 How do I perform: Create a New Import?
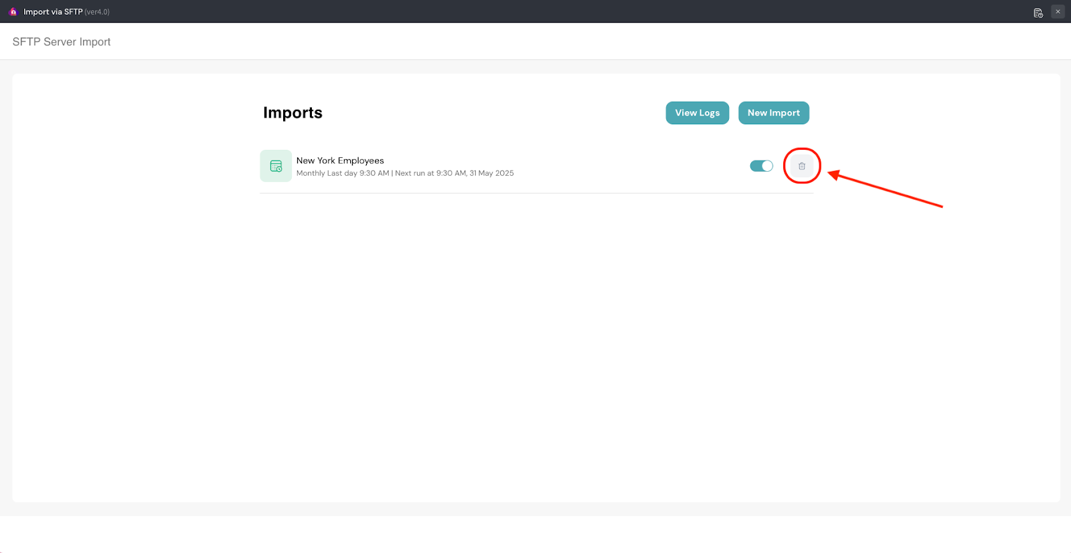pyautogui.click(x=773, y=113)
